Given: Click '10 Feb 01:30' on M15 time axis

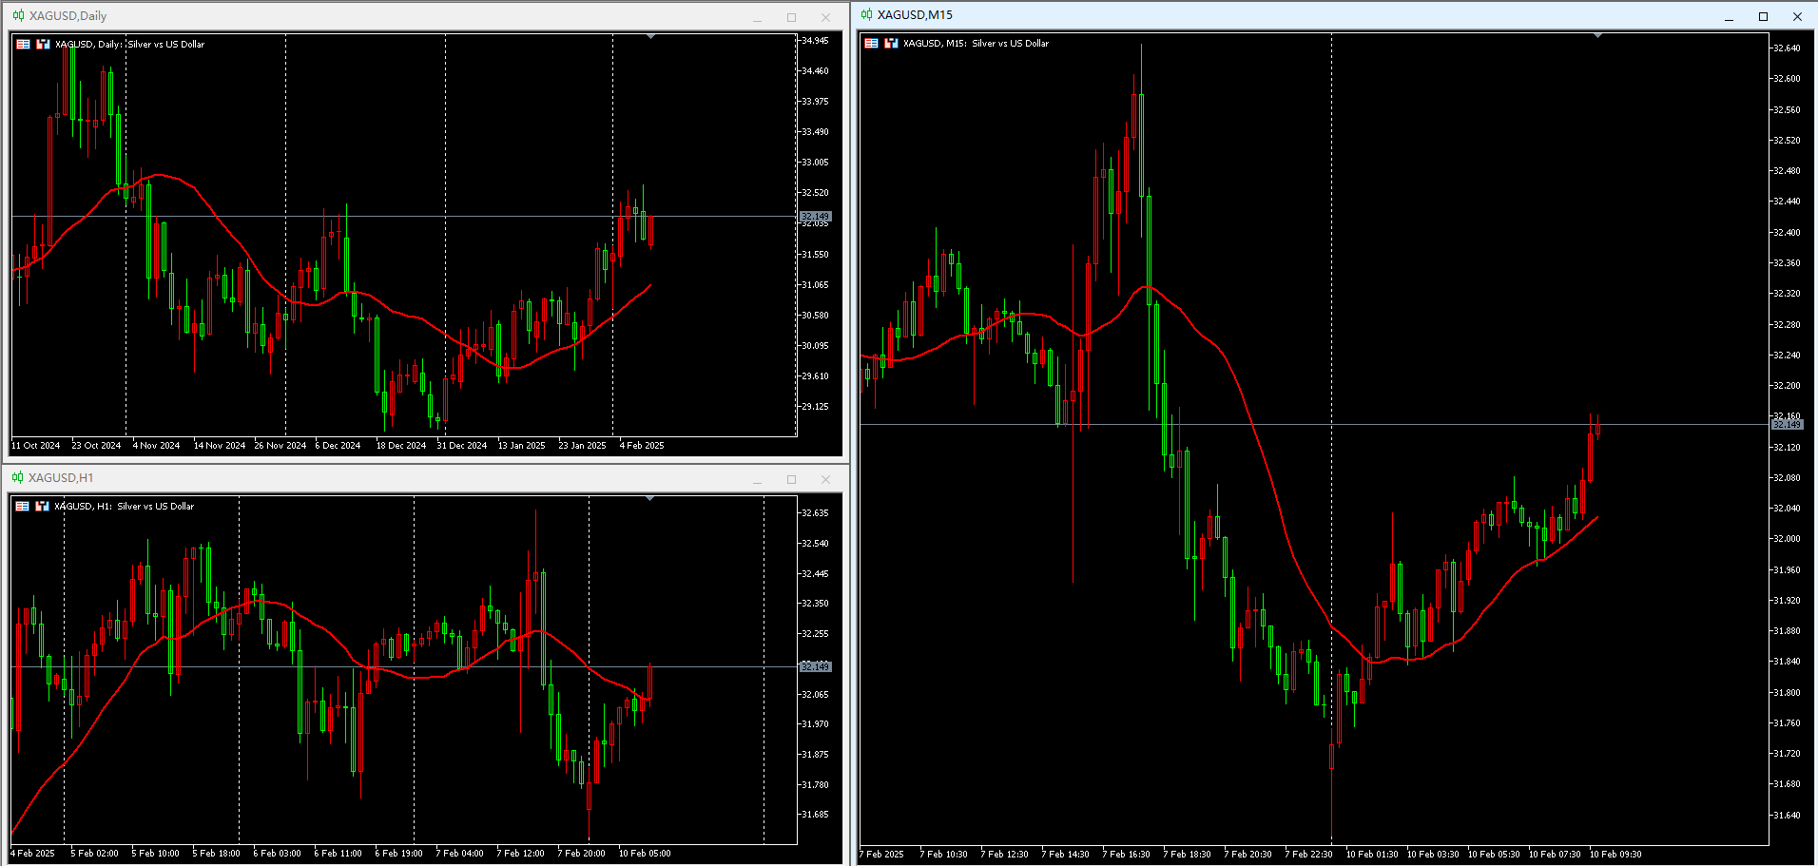Looking at the screenshot, I should pyautogui.click(x=1372, y=854).
